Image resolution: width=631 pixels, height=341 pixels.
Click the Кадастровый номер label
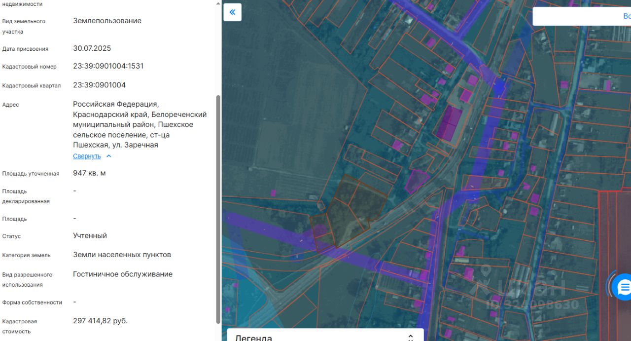(30, 67)
